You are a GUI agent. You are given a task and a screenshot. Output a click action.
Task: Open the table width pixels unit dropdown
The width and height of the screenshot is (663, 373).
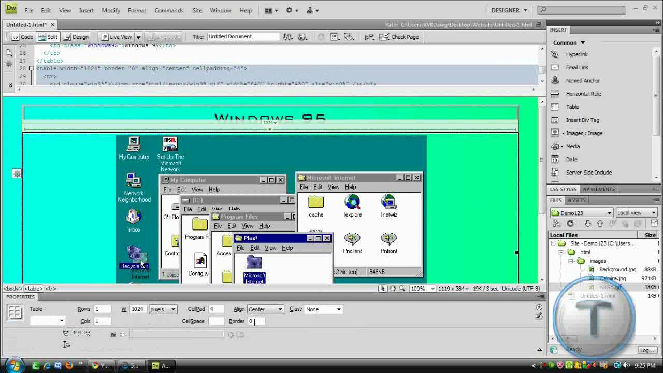click(163, 309)
